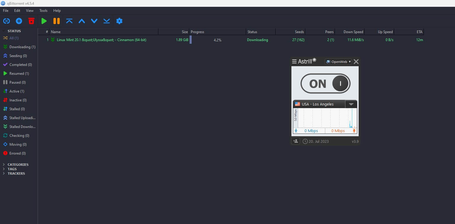Image resolution: width=455 pixels, height=224 pixels.
Task: Click the Add Torrent File plus icon
Action: click(x=19, y=21)
